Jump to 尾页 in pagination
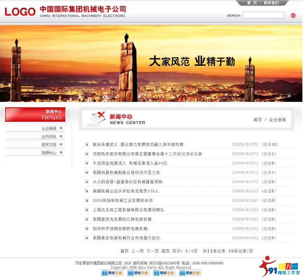 coord(166,251)
